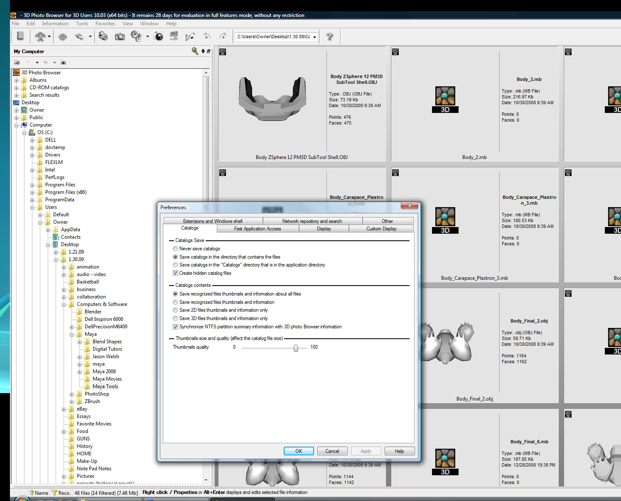
Task: Click the rotate right icon
Action: point(223,36)
